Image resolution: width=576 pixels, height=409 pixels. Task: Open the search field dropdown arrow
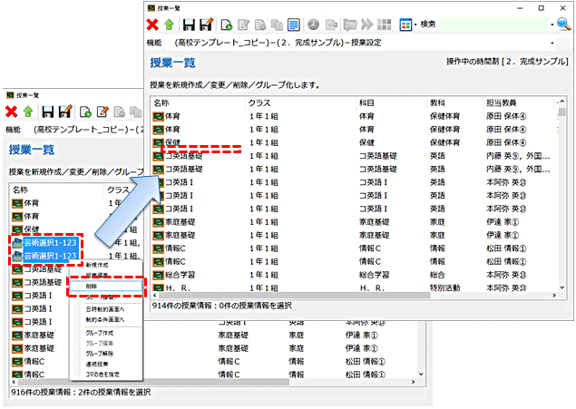click(550, 24)
